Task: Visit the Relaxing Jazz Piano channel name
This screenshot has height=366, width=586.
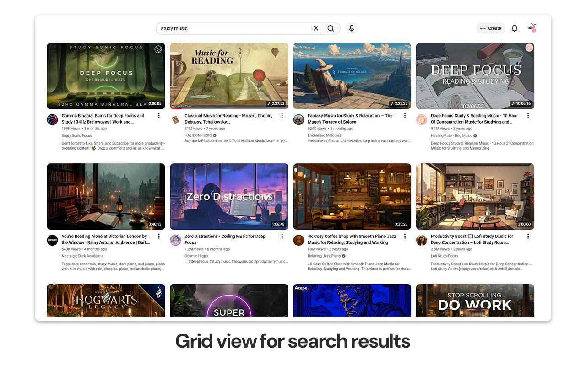Action: tap(324, 256)
